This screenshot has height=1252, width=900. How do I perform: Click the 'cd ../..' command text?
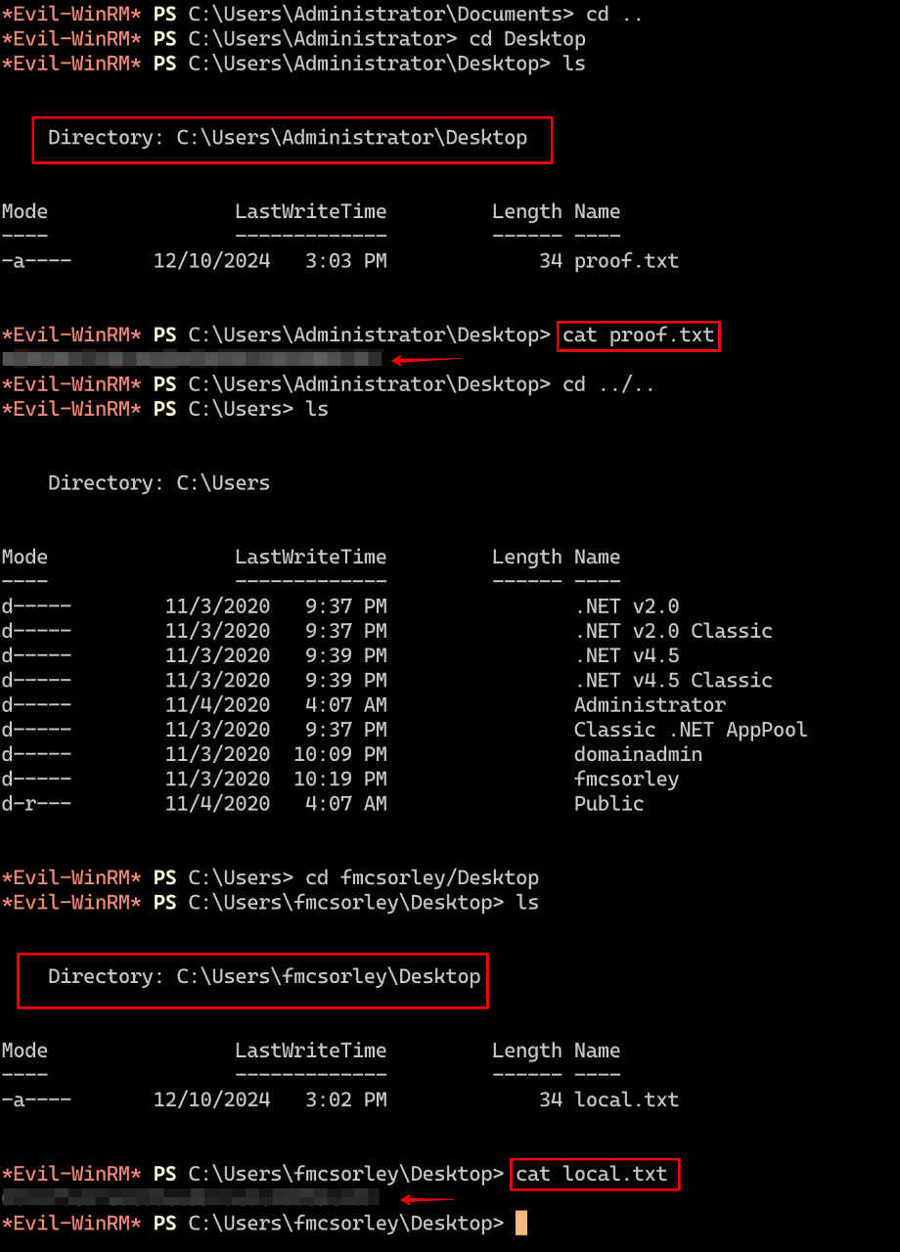pos(608,384)
